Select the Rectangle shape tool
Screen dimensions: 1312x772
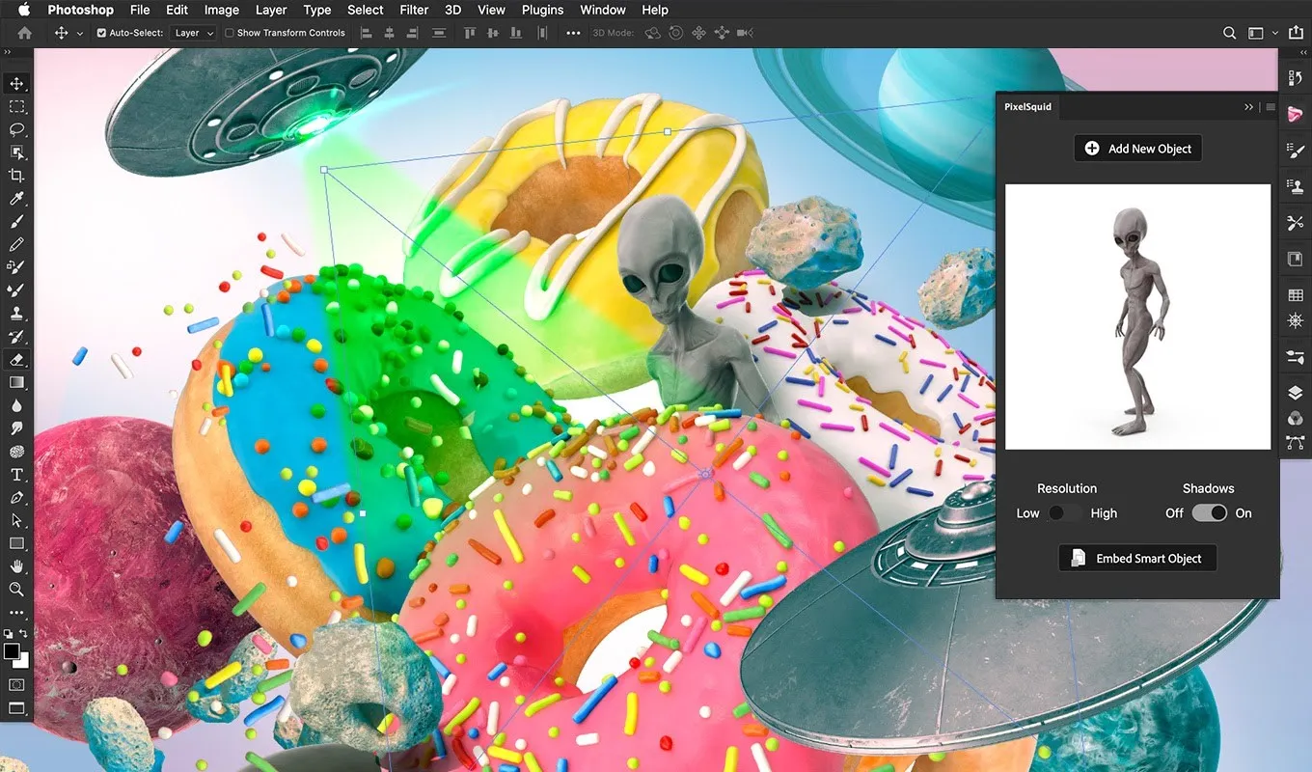16,543
